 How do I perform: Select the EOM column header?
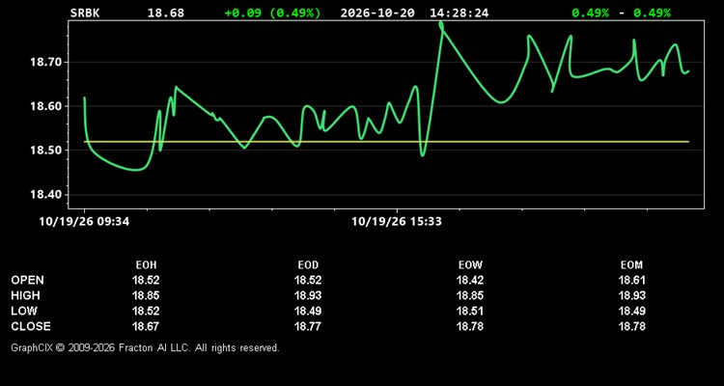pos(631,265)
